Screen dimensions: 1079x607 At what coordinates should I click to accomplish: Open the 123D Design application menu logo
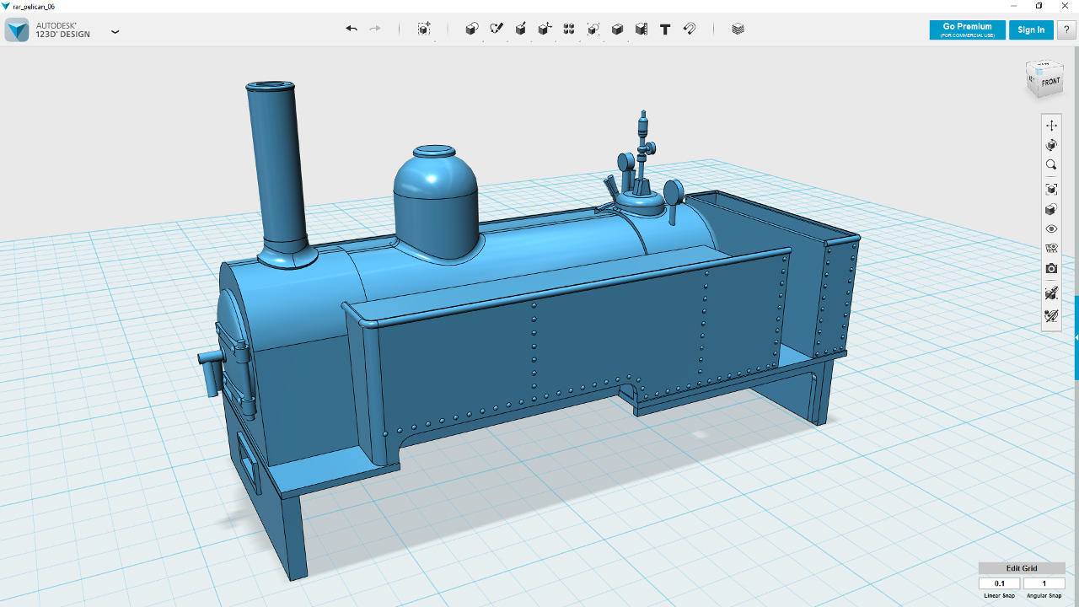(17, 30)
